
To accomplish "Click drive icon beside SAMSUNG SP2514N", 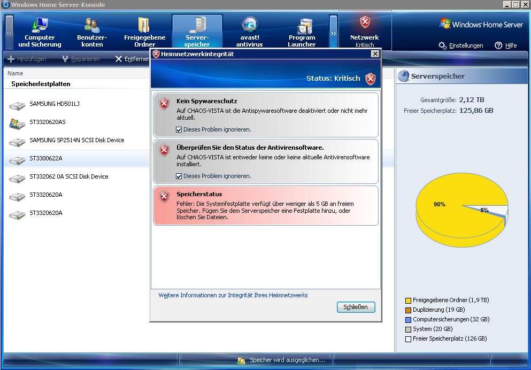I will point(17,142).
